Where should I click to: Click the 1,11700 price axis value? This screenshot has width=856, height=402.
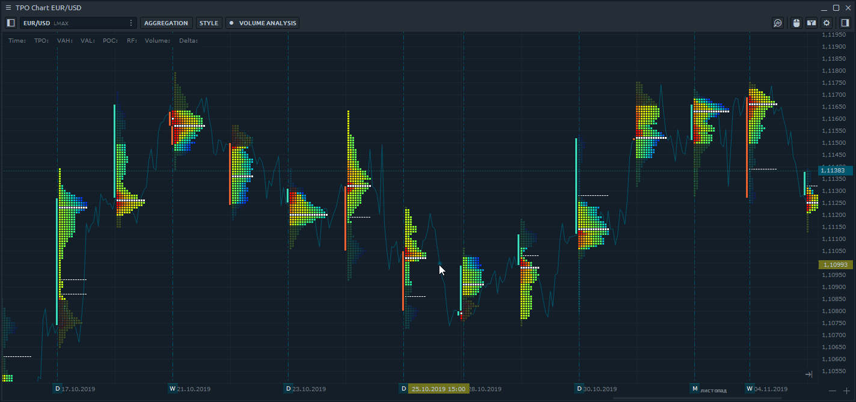pyautogui.click(x=835, y=95)
